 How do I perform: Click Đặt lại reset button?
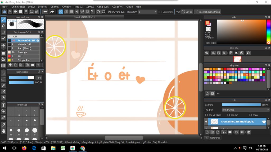click(x=187, y=12)
